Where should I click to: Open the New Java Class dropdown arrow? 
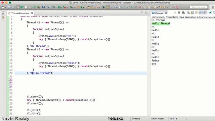pyautogui.click(x=85, y=7)
